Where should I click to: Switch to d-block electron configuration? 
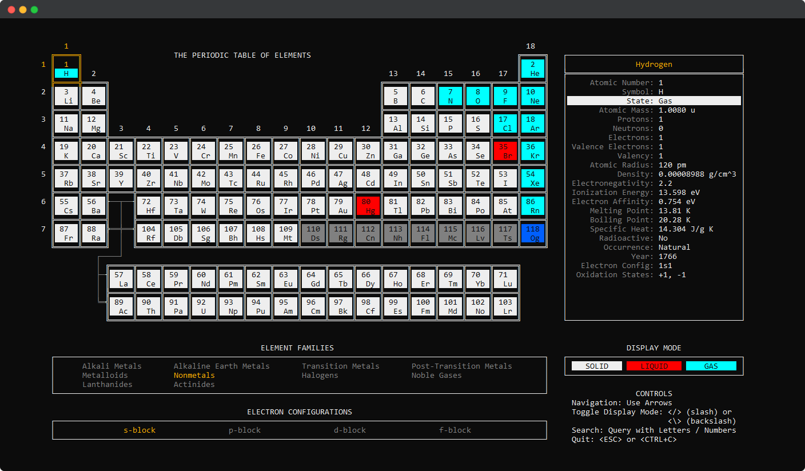tap(350, 430)
